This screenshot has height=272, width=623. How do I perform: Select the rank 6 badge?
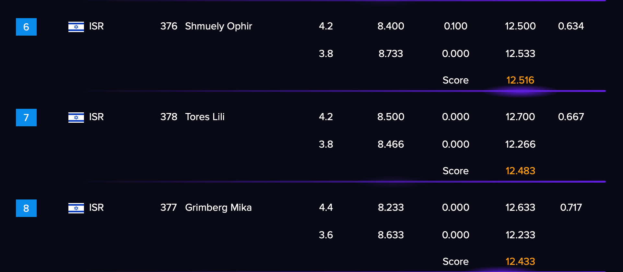tap(26, 27)
